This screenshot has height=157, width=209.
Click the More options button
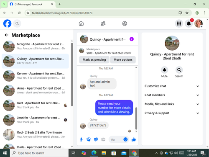123,59
